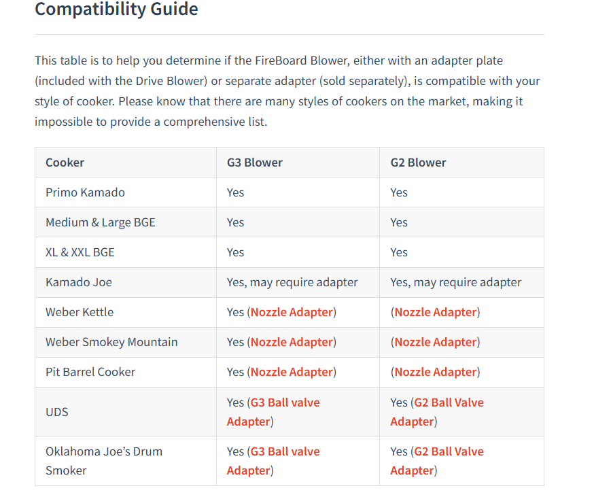Open Nozzle Adapter link for Weber Kettle G3
Viewport: 594px width, 497px height.
tap(292, 312)
